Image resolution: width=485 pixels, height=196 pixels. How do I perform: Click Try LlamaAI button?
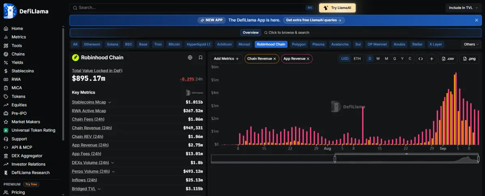[x=337, y=8]
